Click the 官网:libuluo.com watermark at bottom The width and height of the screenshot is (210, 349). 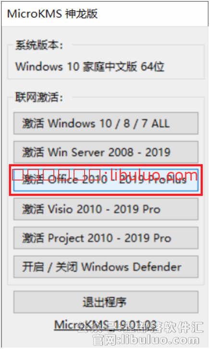[x=146, y=340]
